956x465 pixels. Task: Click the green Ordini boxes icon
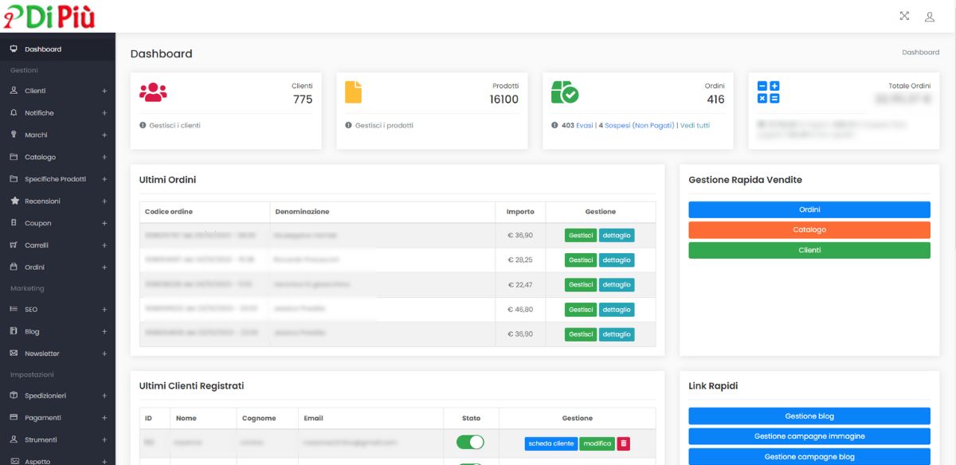565,92
